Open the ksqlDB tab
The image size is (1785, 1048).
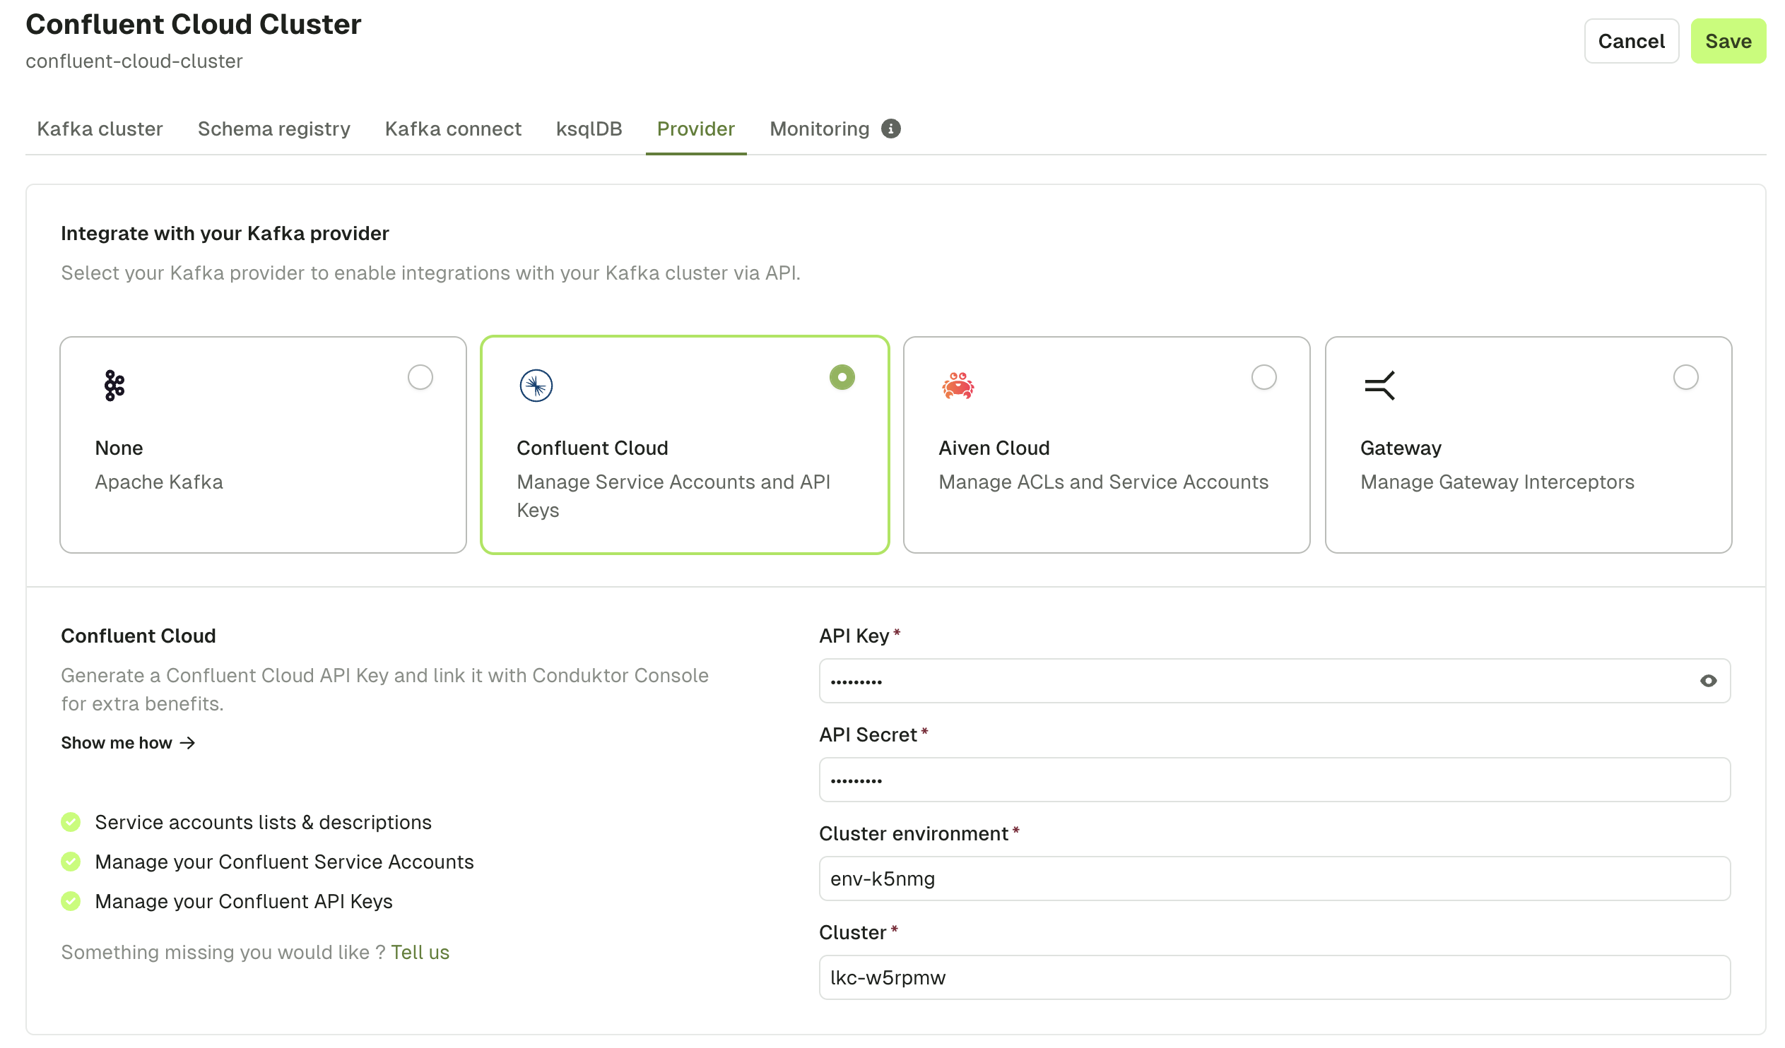(589, 129)
